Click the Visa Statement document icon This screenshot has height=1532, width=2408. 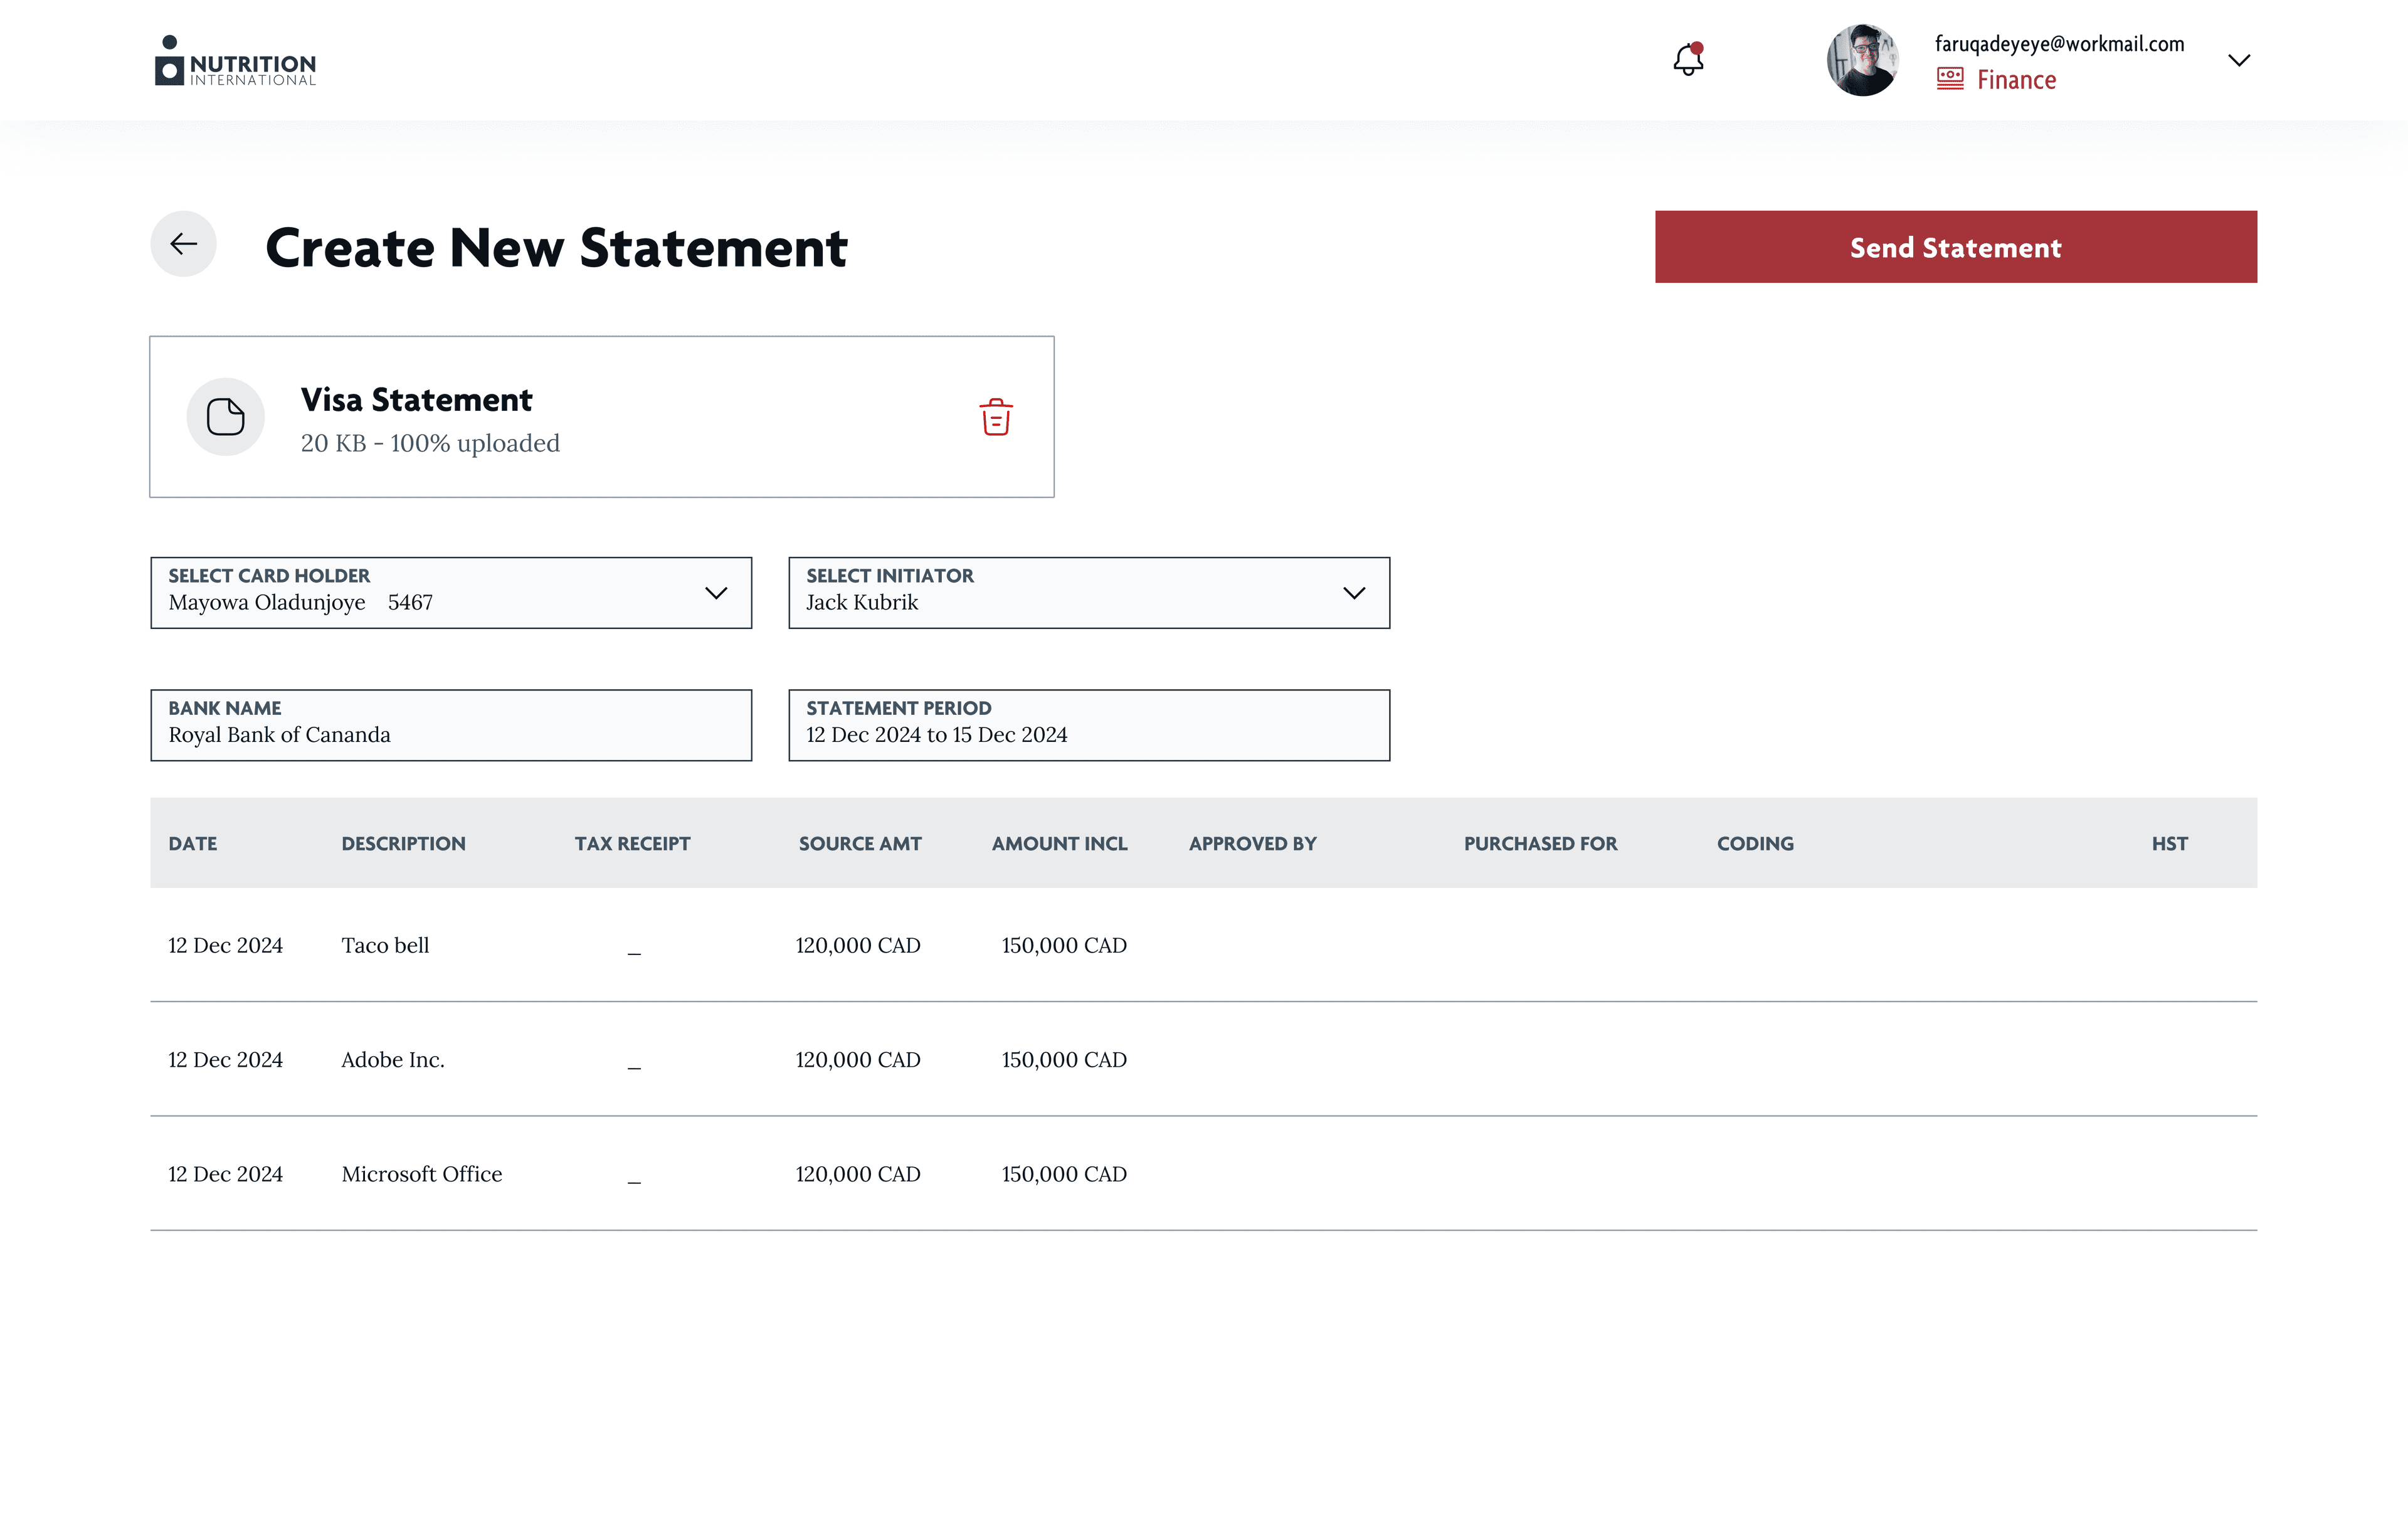(x=226, y=417)
